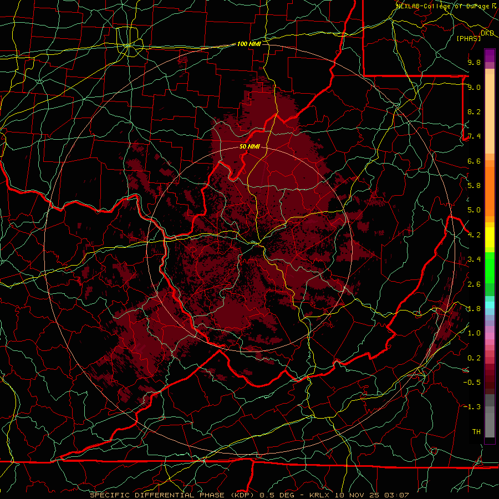
Task: Click the "50 NMI" range ring label
Action: 250,146
